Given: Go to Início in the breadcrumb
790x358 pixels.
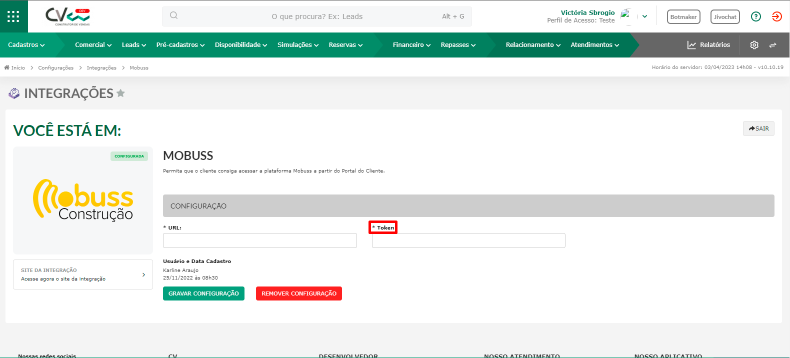Looking at the screenshot, I should pyautogui.click(x=18, y=67).
